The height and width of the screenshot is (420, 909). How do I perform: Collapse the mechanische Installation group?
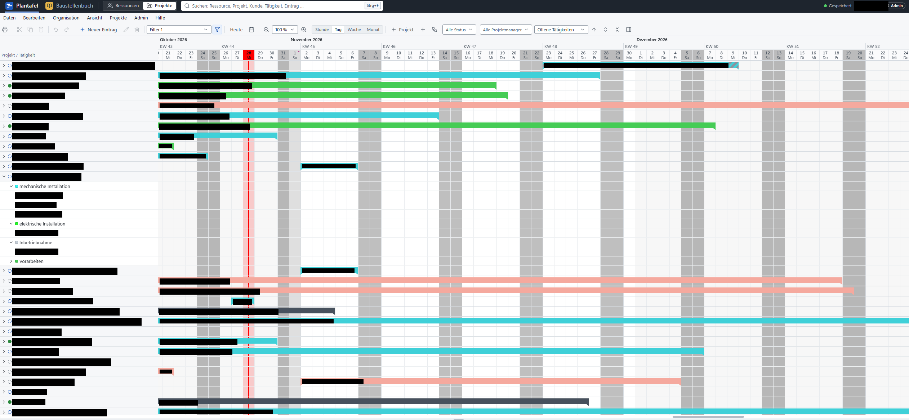coord(11,186)
